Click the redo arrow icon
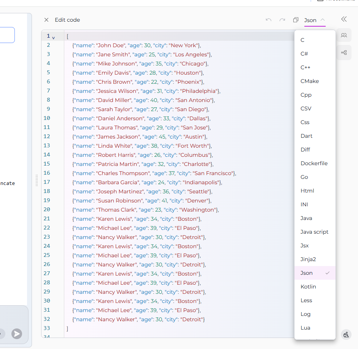The width and height of the screenshot is (358, 349). pyautogui.click(x=282, y=20)
